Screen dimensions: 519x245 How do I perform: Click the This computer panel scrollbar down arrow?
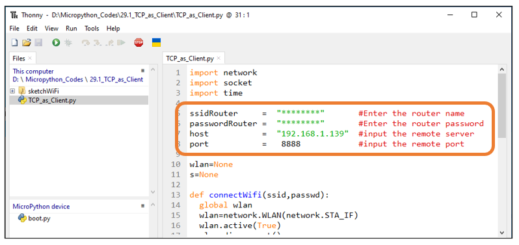[x=153, y=192]
